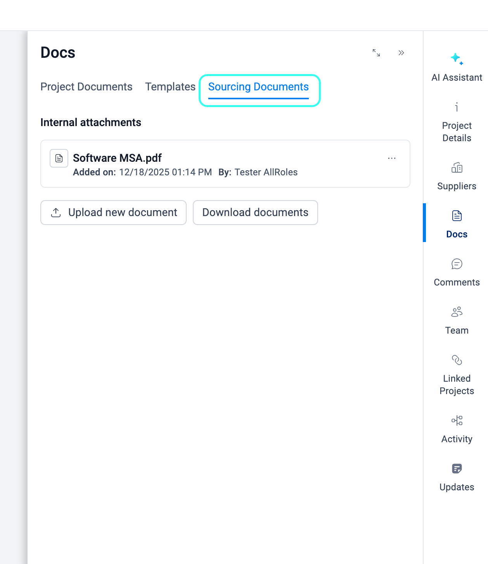Switch to the Project Documents tab
This screenshot has height=564, width=488.
86,87
